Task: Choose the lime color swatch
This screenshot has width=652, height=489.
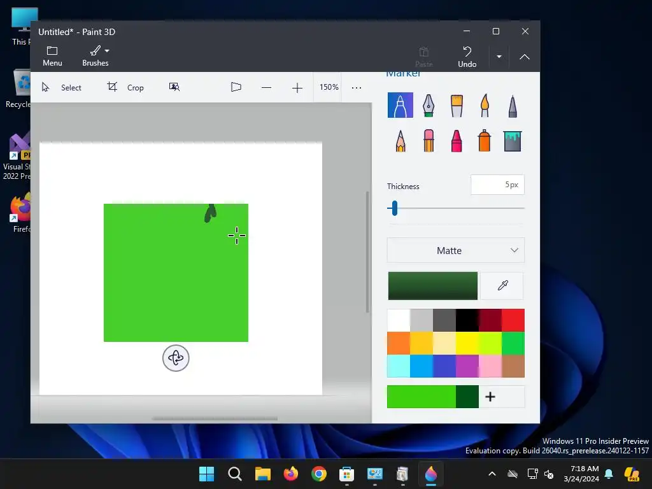Action: pos(490,343)
